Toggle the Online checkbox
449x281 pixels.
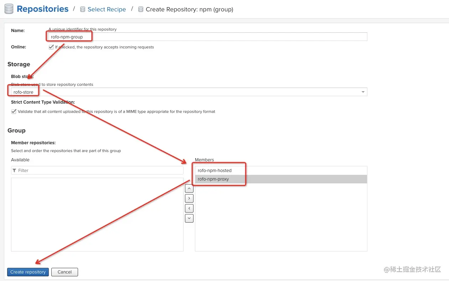[x=51, y=47]
